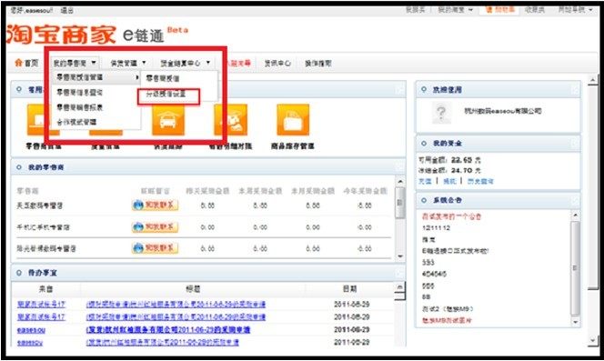Select 合作模式管理 in the open menu
Image resolution: width=604 pixels, height=361 pixels.
(76, 122)
